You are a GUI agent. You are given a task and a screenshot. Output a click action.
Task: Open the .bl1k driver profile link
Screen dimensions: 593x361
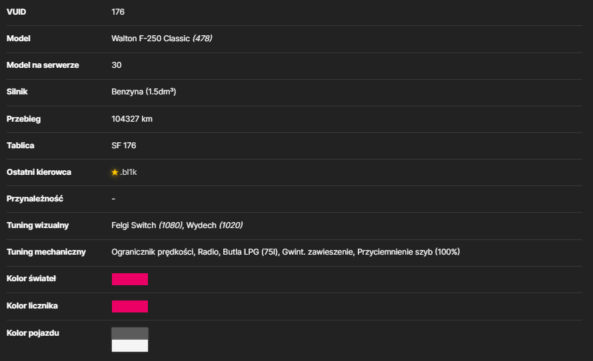pos(128,172)
